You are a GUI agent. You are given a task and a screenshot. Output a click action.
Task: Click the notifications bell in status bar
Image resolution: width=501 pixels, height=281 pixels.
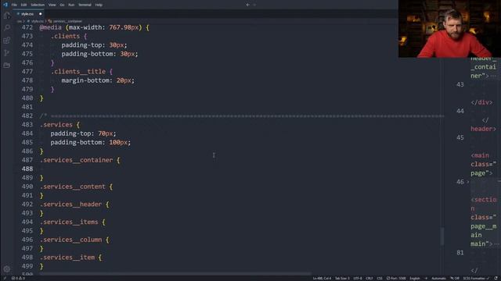tap(496, 279)
